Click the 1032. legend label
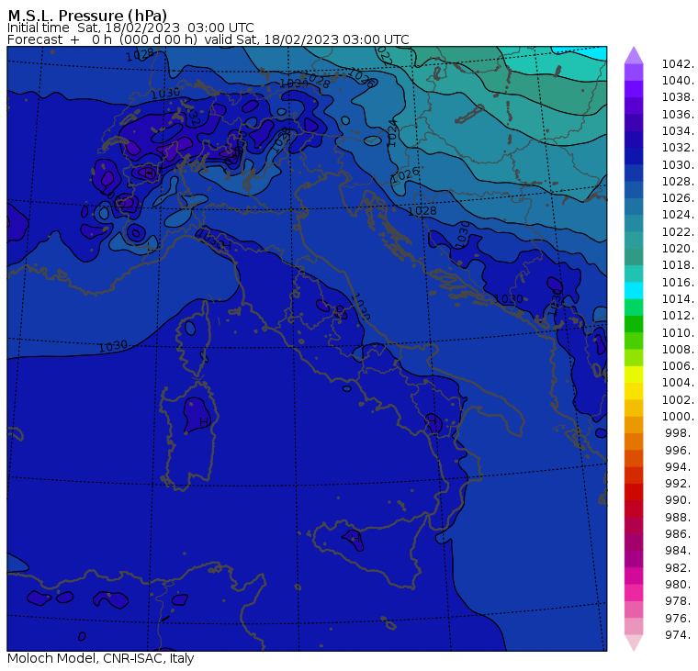The width and height of the screenshot is (698, 671). click(678, 147)
